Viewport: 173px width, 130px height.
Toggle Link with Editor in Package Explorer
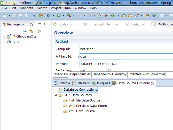click(x=31, y=31)
